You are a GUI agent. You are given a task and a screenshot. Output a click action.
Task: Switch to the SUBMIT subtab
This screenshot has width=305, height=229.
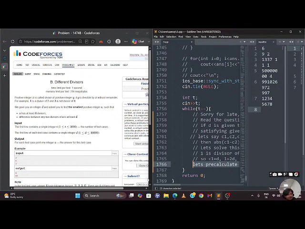tap(28, 74)
